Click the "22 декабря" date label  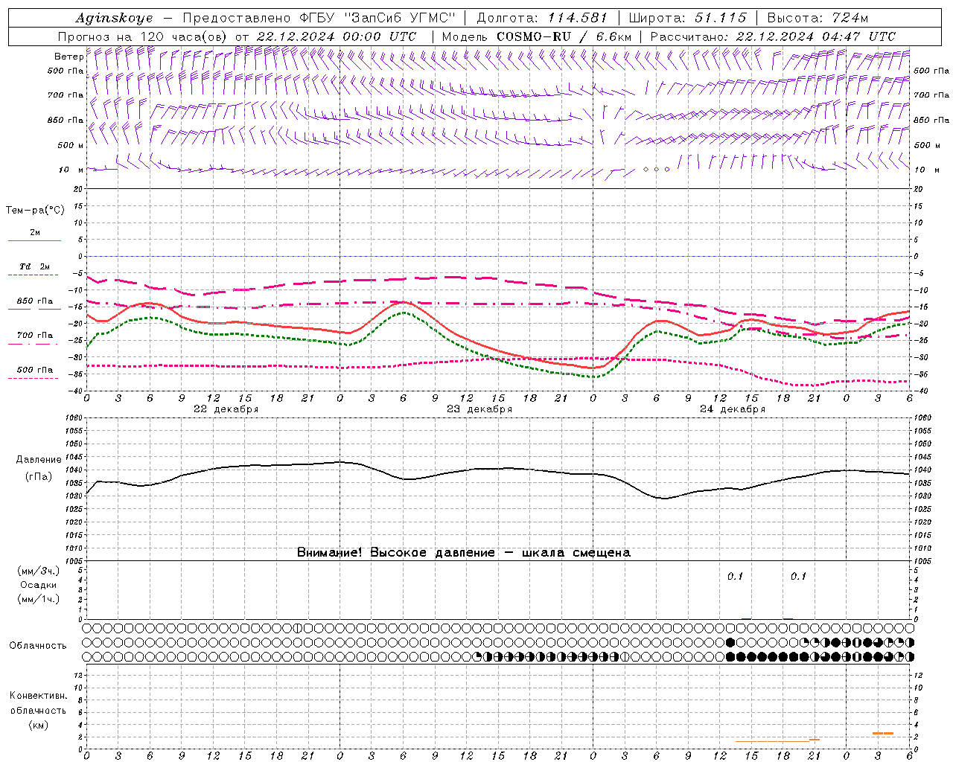pyautogui.click(x=226, y=409)
